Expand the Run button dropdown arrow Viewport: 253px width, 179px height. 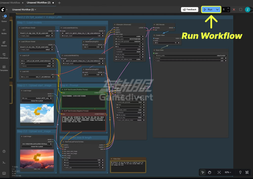(217, 10)
